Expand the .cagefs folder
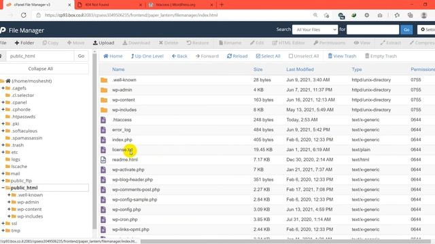435x244 pixels. click(x=3, y=88)
